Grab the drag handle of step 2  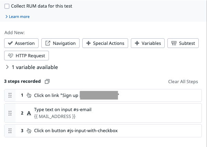tap(10, 113)
